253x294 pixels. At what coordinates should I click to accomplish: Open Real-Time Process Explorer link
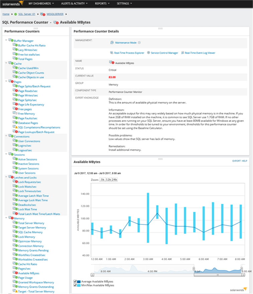[x=129, y=53]
